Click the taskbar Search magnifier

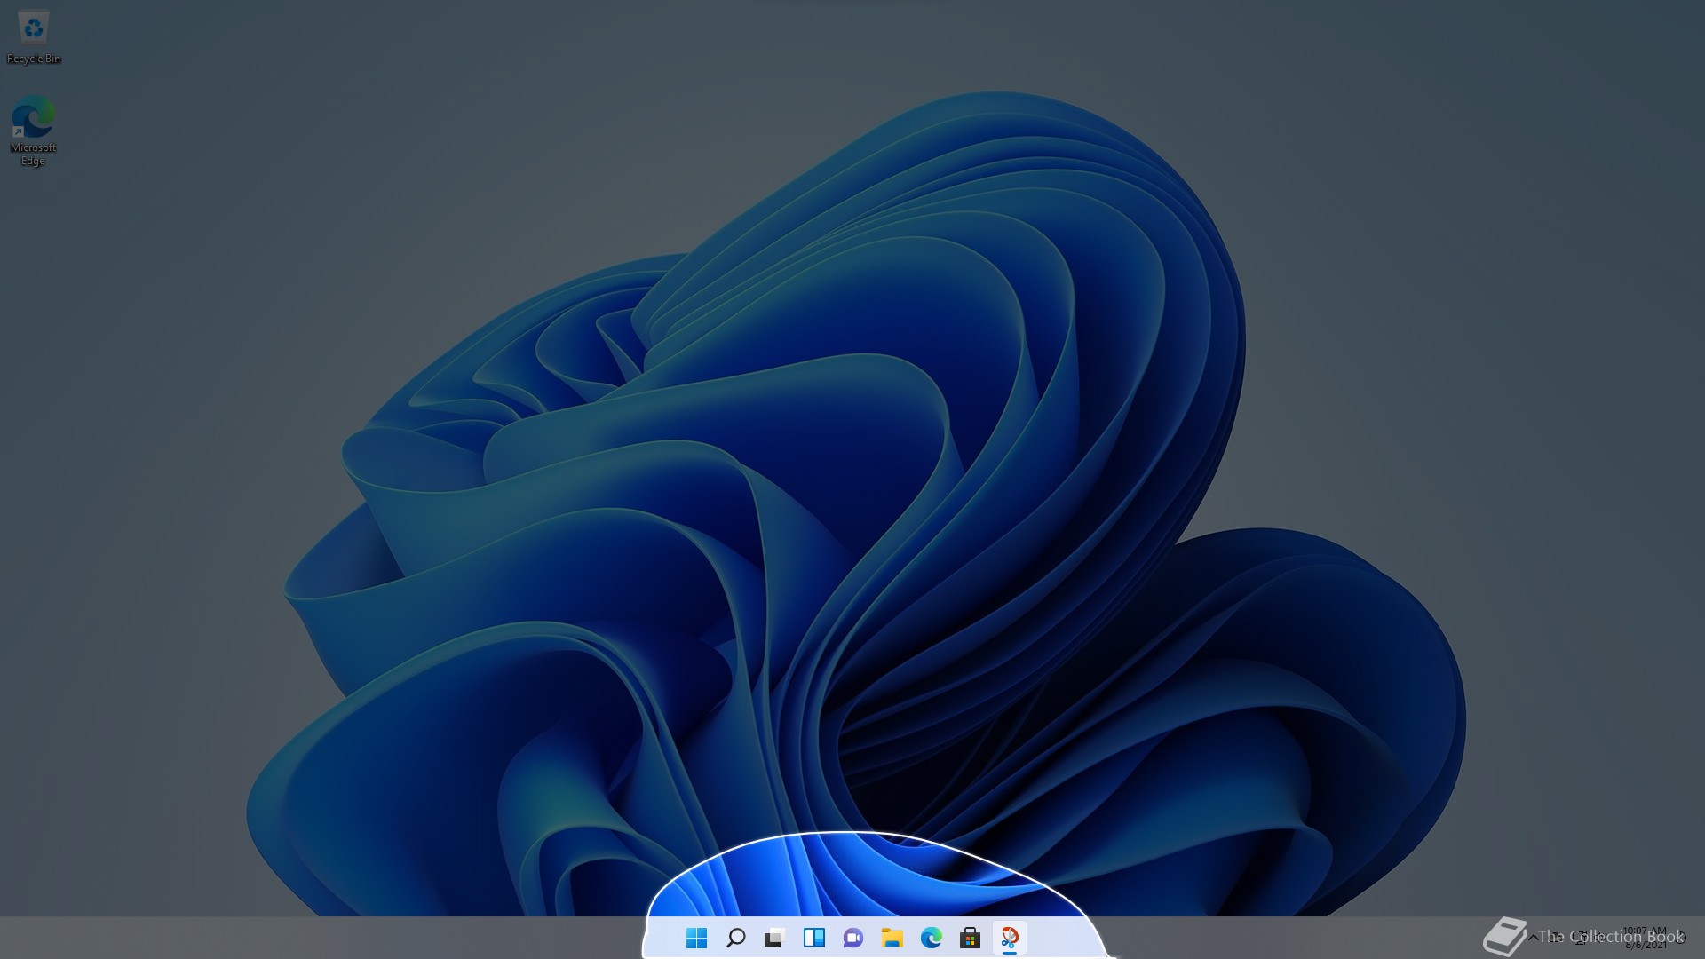[735, 938]
